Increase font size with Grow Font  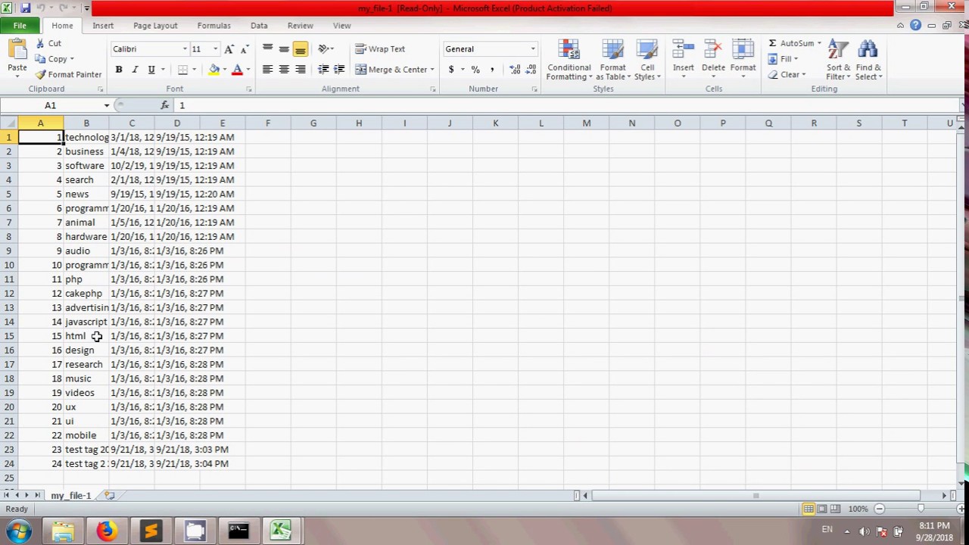pyautogui.click(x=229, y=49)
